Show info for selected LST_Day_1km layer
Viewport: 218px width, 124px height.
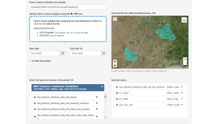point(117,105)
